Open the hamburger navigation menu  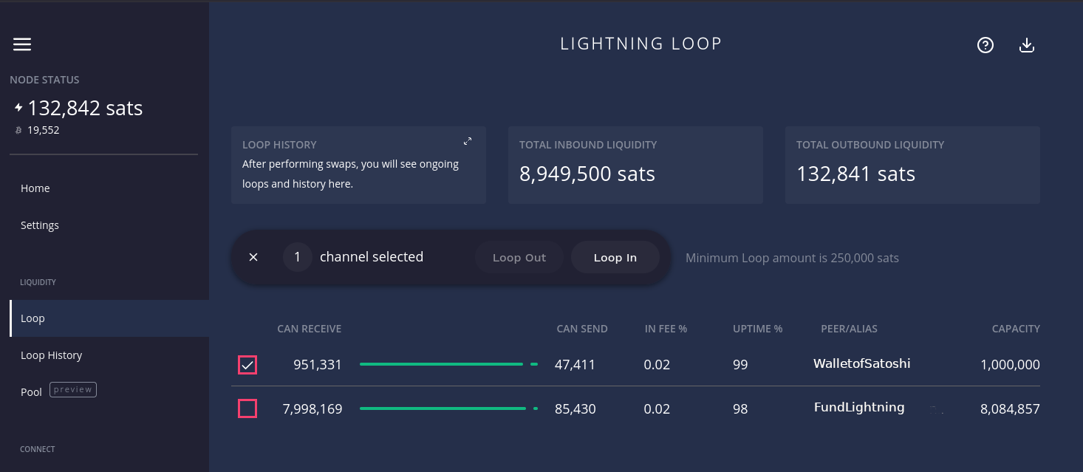tap(22, 44)
